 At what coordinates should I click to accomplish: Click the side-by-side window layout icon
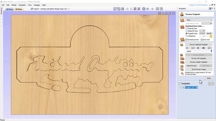pyautogui.click(x=161, y=9)
